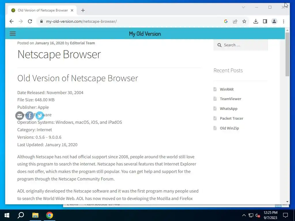Click the Google icon in address bar
295x221 pixels.
tap(226, 21)
